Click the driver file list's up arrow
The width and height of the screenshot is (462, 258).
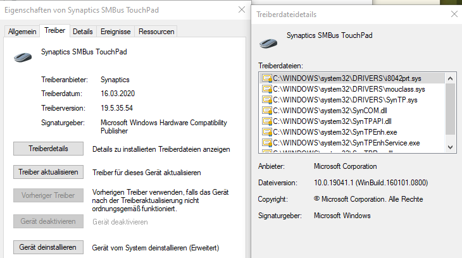(x=450, y=78)
